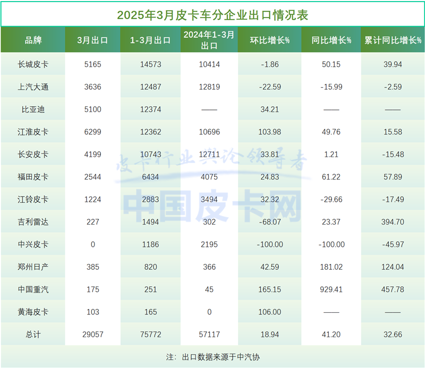This screenshot has width=425, height=368.
Task: Select the '品牌' column header
Action: point(33,40)
